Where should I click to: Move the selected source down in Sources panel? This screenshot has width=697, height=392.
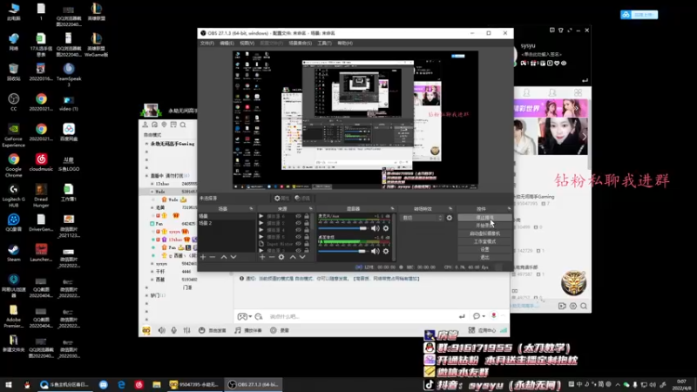pyautogui.click(x=302, y=257)
